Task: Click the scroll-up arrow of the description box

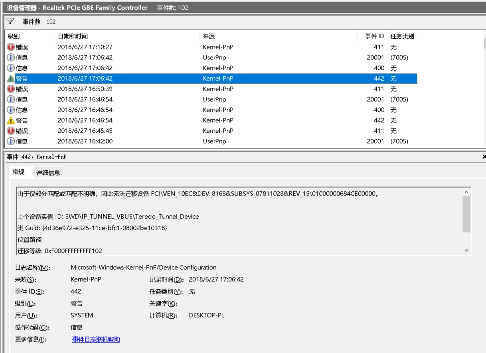Action: coord(466,191)
